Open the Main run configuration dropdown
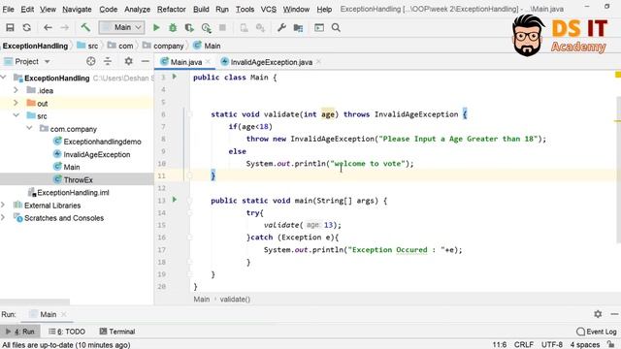This screenshot has width=621, height=349. (121, 27)
